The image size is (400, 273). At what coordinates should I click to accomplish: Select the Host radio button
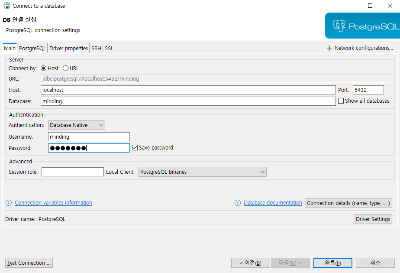[44, 68]
